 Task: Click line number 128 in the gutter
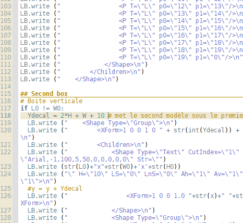point(6,218)
